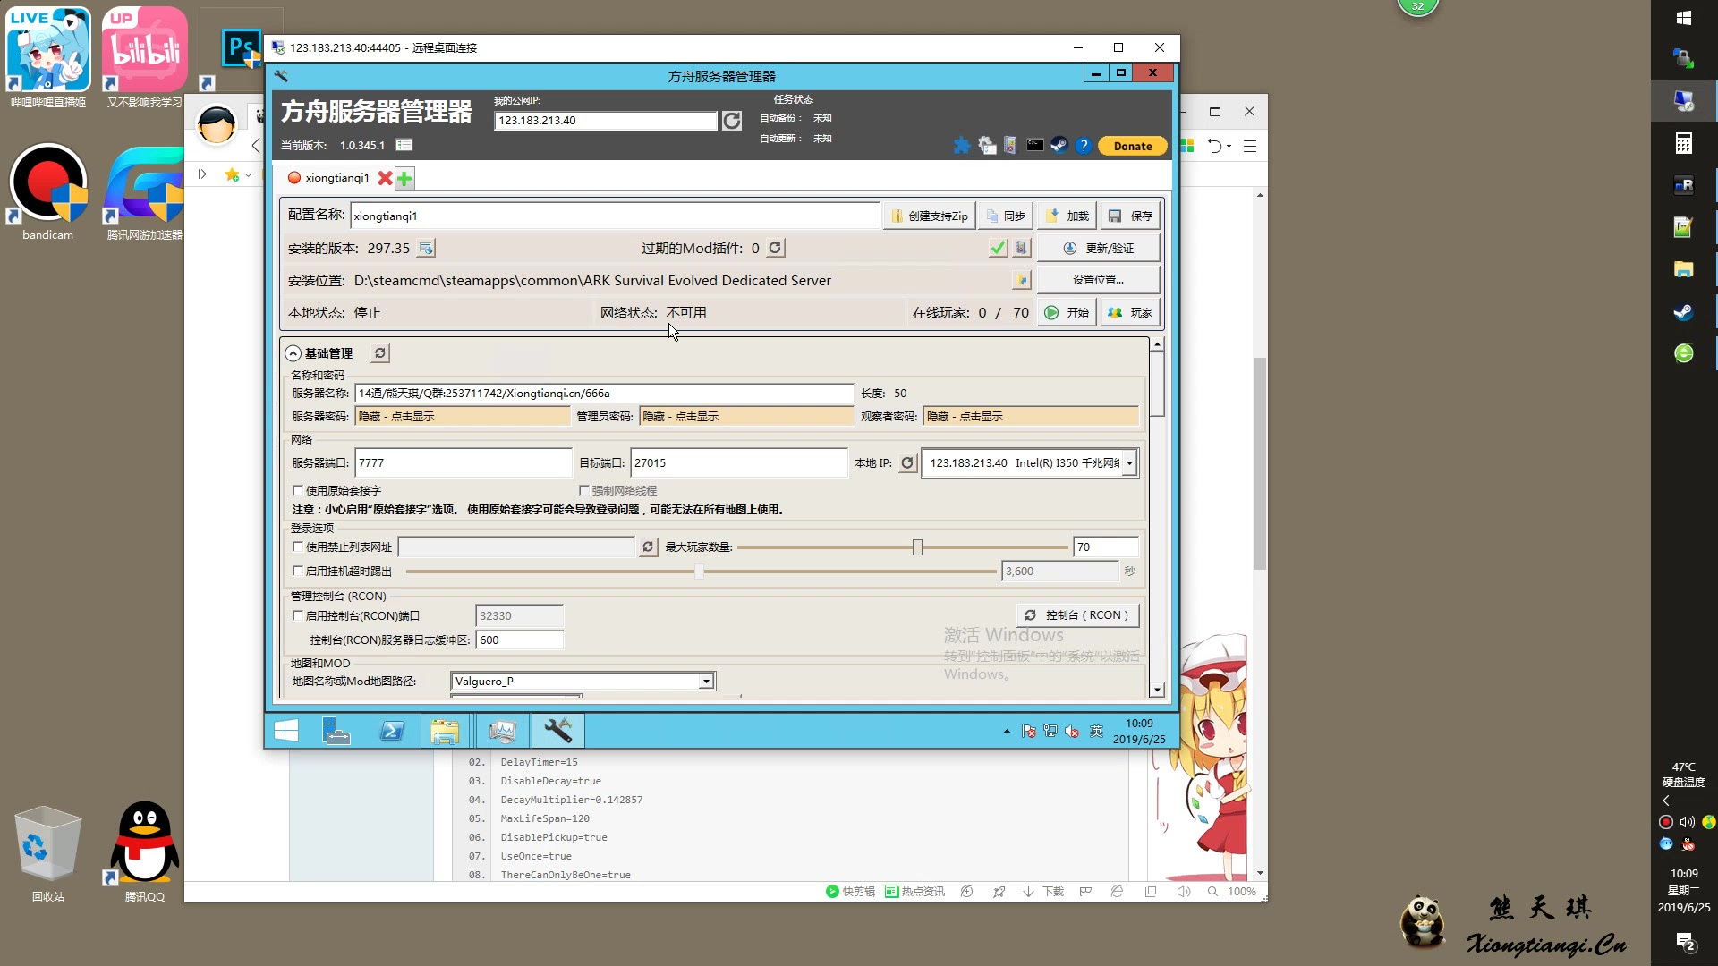Adjust the idle timeout slider handle
The image size is (1718, 966).
coord(700,571)
